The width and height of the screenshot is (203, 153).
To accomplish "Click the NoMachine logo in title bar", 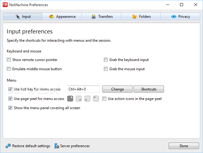I will pyautogui.click(x=5, y=5).
